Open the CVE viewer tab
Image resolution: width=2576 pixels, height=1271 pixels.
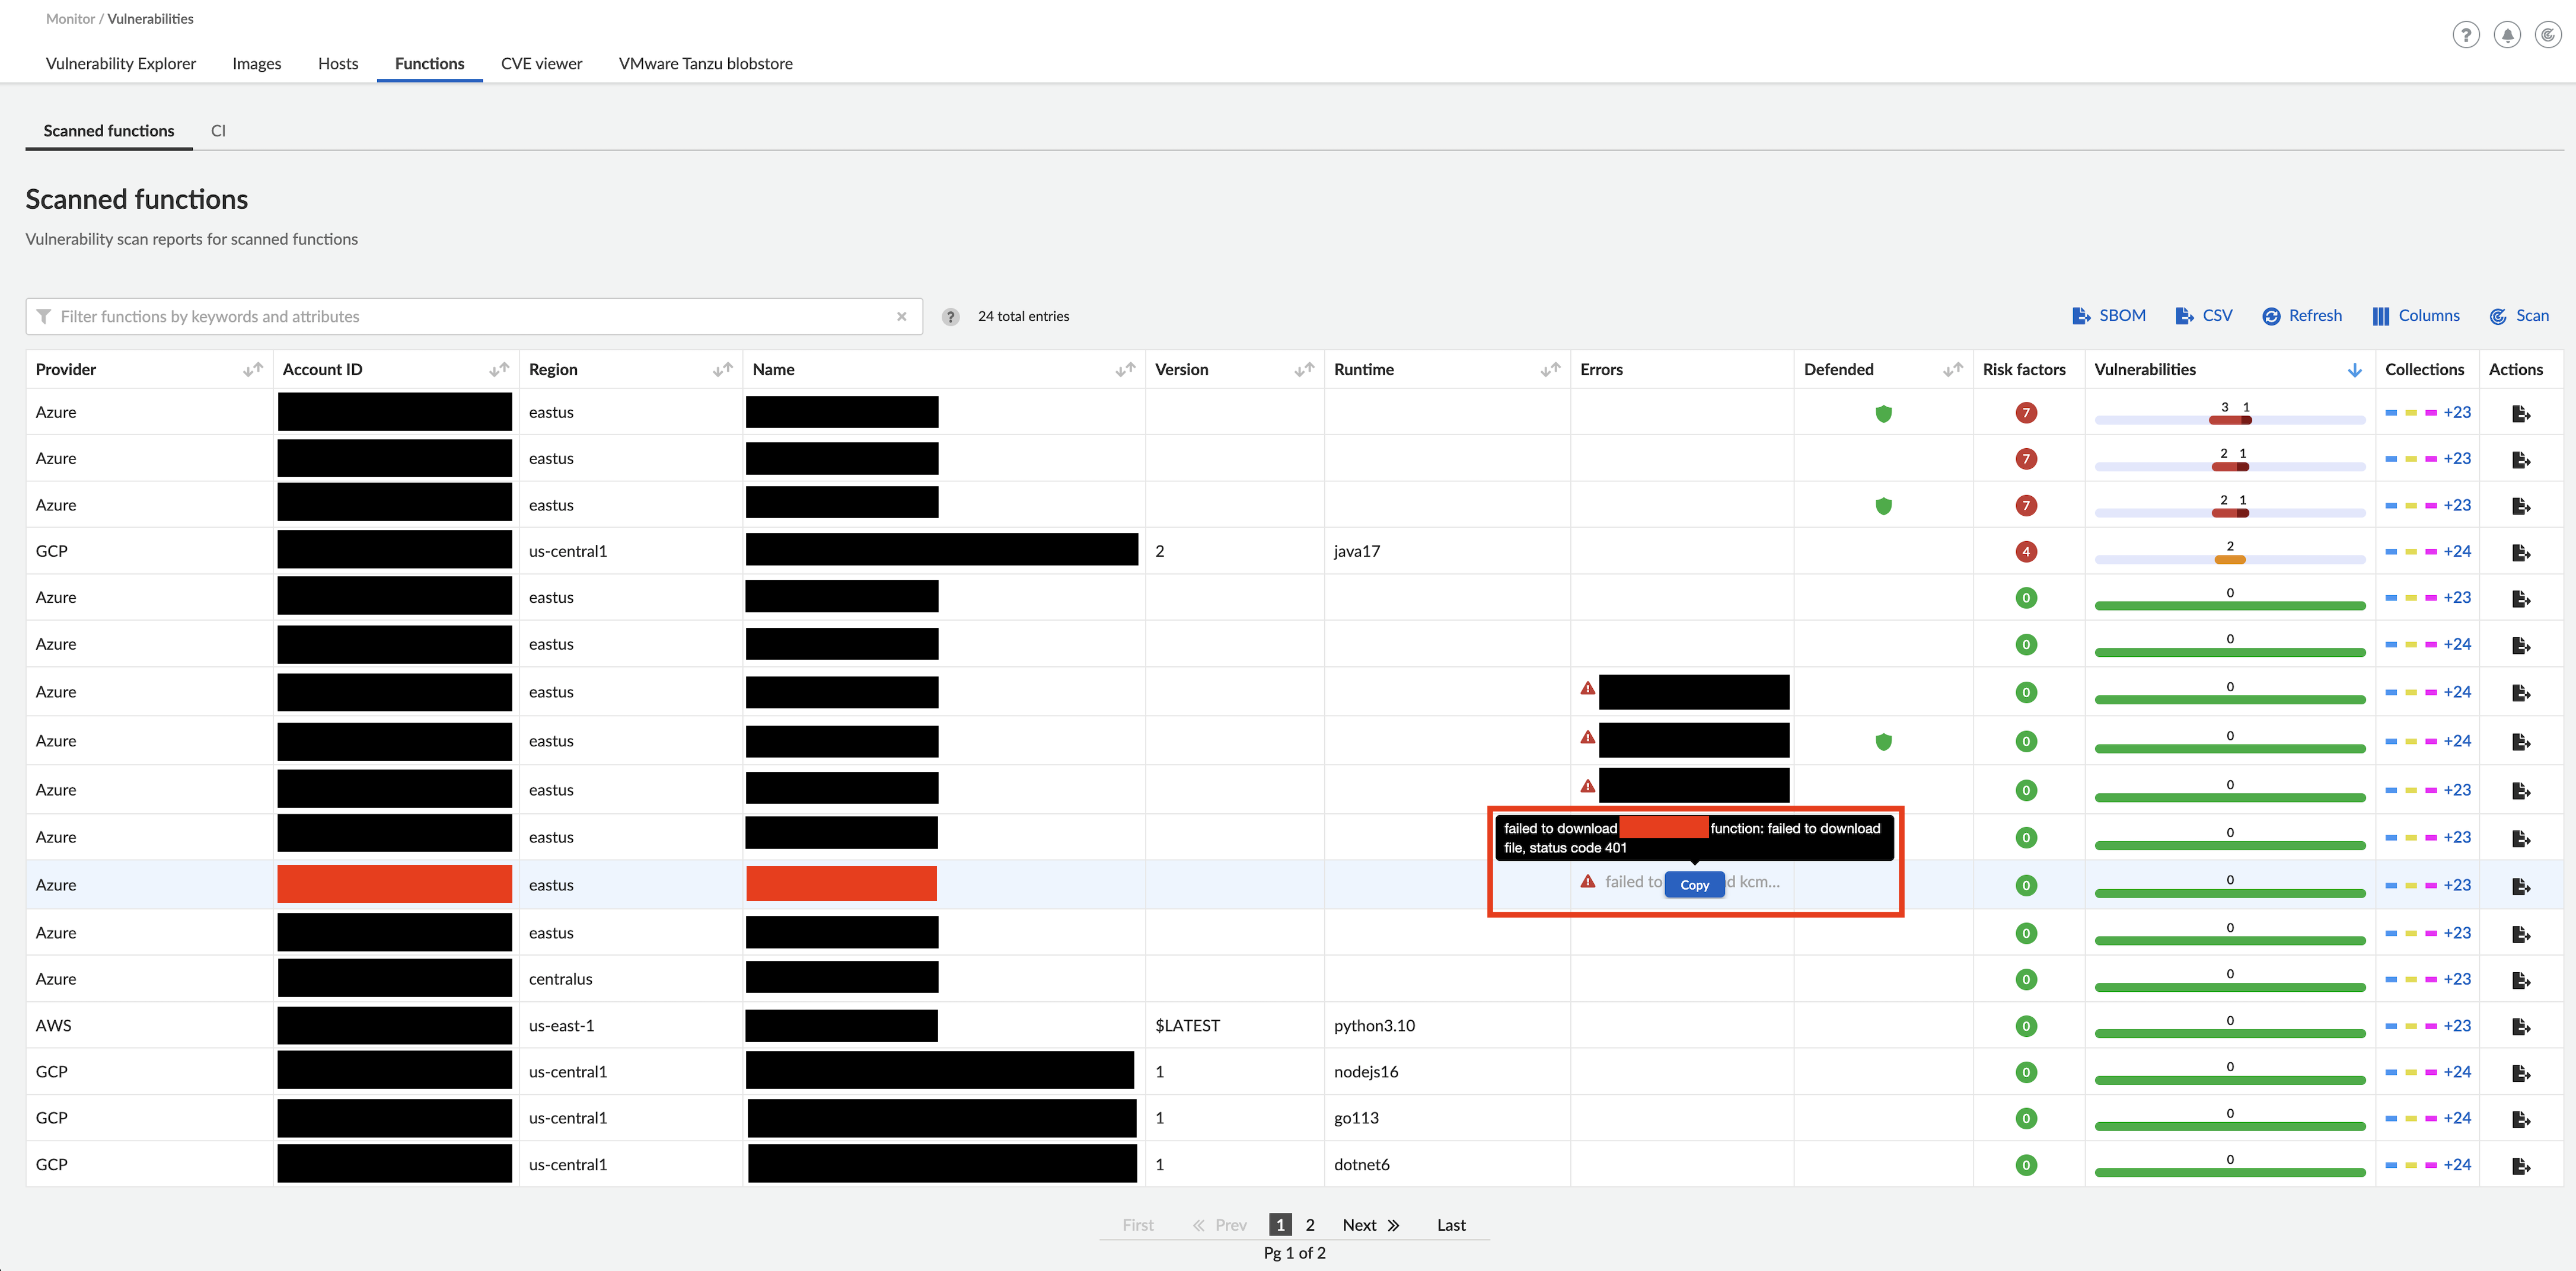(541, 63)
